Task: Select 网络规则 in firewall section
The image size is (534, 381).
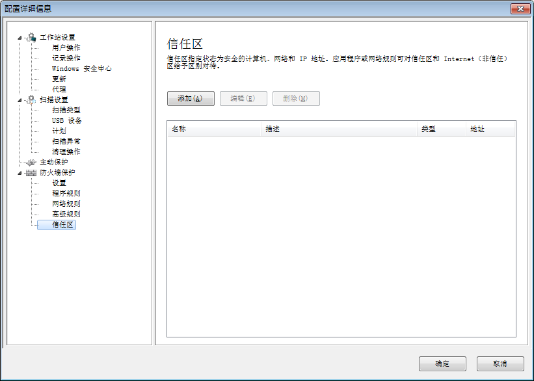Action: click(x=66, y=204)
